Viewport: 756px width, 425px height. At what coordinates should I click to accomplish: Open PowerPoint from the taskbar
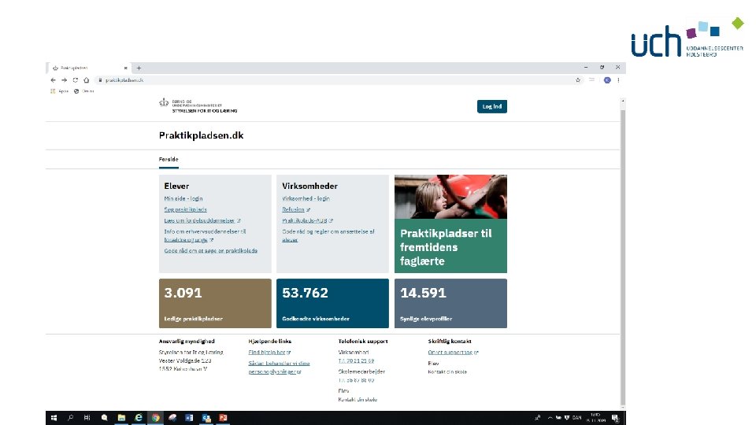[x=223, y=418]
